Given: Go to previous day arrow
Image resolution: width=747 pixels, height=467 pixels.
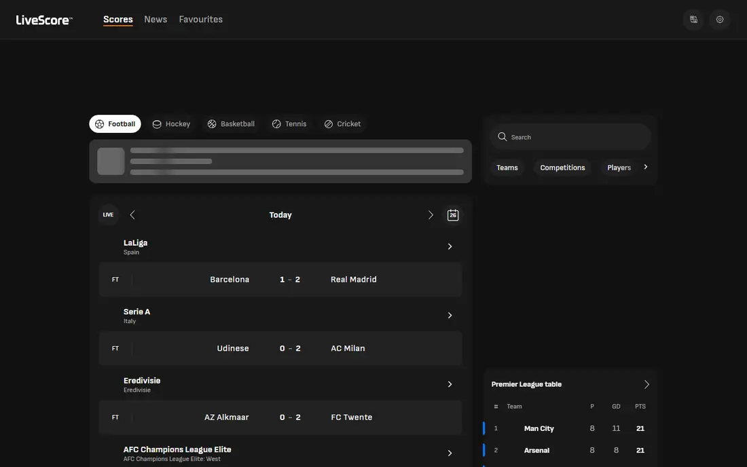Looking at the screenshot, I should (132, 215).
